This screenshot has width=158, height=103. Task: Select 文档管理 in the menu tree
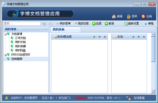tap(17, 34)
